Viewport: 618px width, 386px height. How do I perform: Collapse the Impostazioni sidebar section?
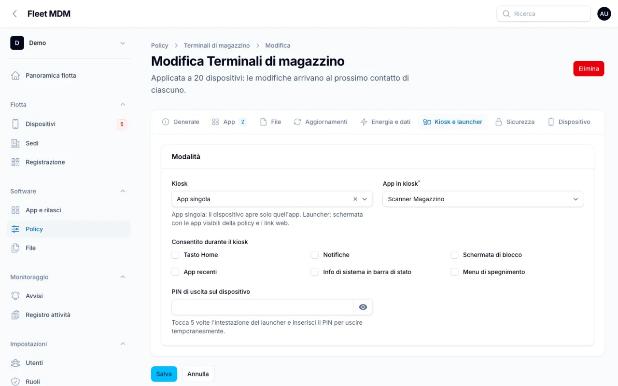pyautogui.click(x=123, y=344)
